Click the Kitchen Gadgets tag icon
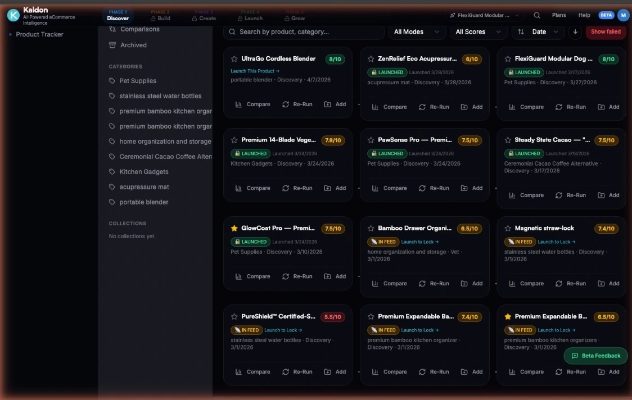Image resolution: width=632 pixels, height=400 pixels. 112,171
